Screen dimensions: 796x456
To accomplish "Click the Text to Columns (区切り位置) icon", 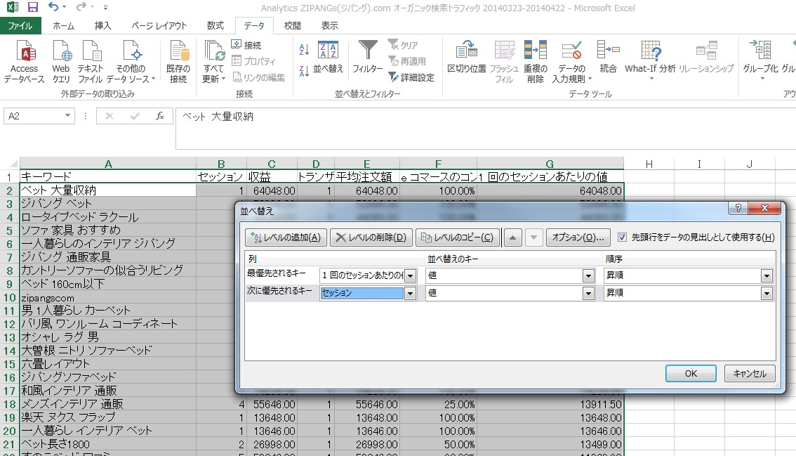I will pos(467,52).
